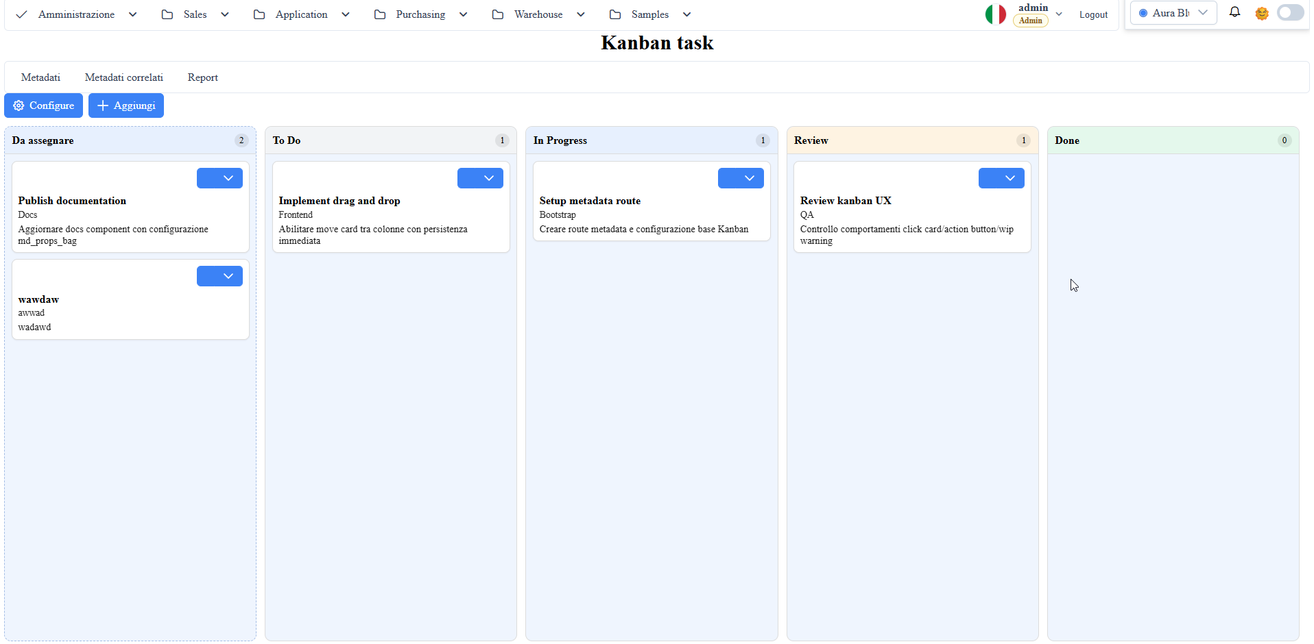This screenshot has width=1314, height=644.
Task: Click the Review column header
Action: tap(912, 140)
